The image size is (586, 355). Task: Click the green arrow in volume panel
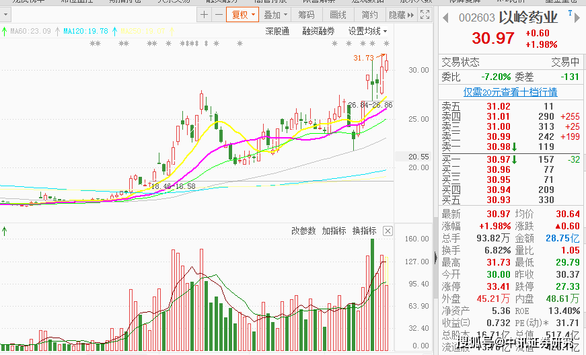click(5, 231)
